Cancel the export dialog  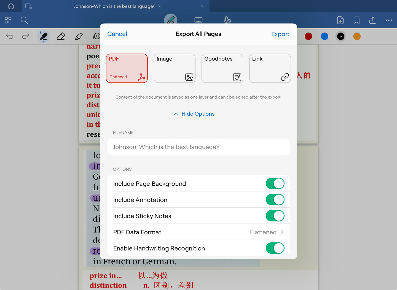pos(117,34)
